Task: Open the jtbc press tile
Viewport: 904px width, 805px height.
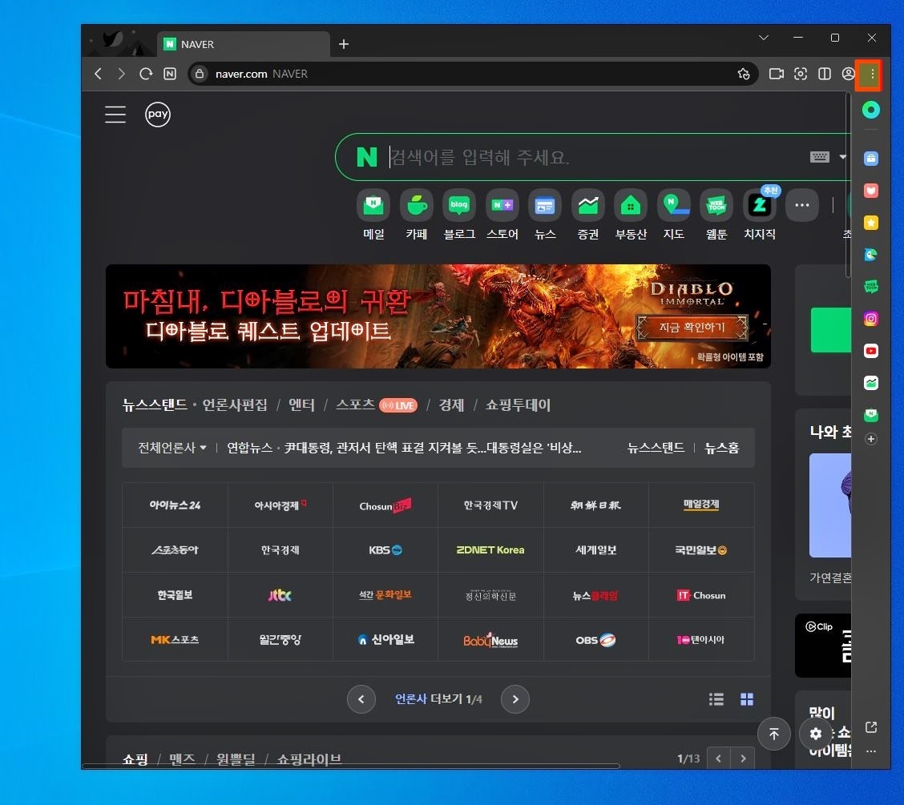Action: click(x=280, y=594)
